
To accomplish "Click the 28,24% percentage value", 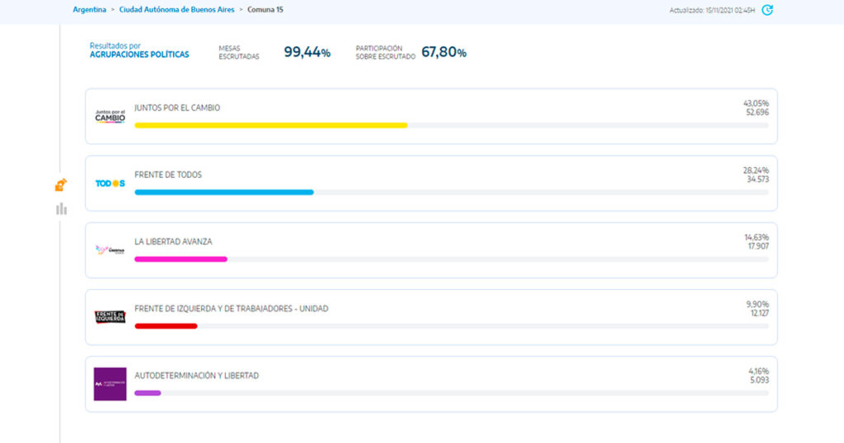I will coord(756,170).
